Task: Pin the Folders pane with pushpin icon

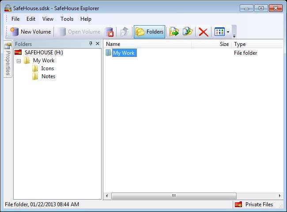Action: coord(91,43)
